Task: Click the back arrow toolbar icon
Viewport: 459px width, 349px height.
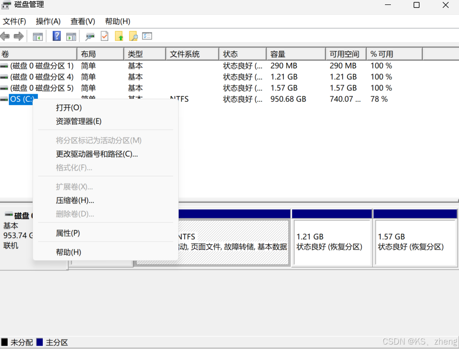Action: pos(5,37)
